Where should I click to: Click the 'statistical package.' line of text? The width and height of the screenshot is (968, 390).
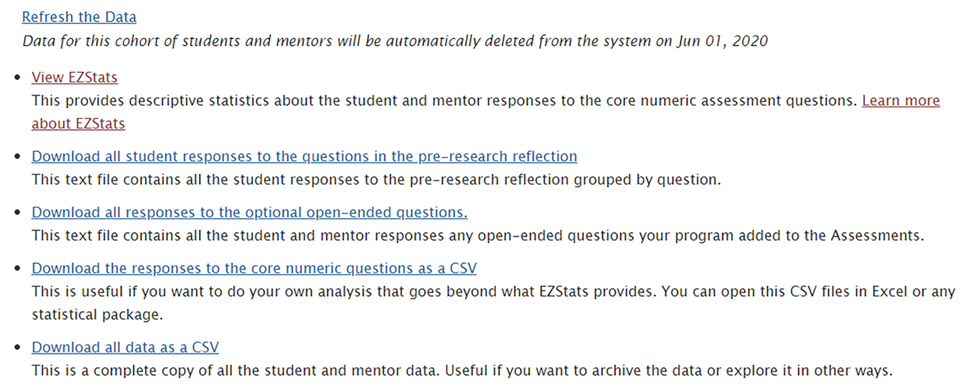[97, 314]
